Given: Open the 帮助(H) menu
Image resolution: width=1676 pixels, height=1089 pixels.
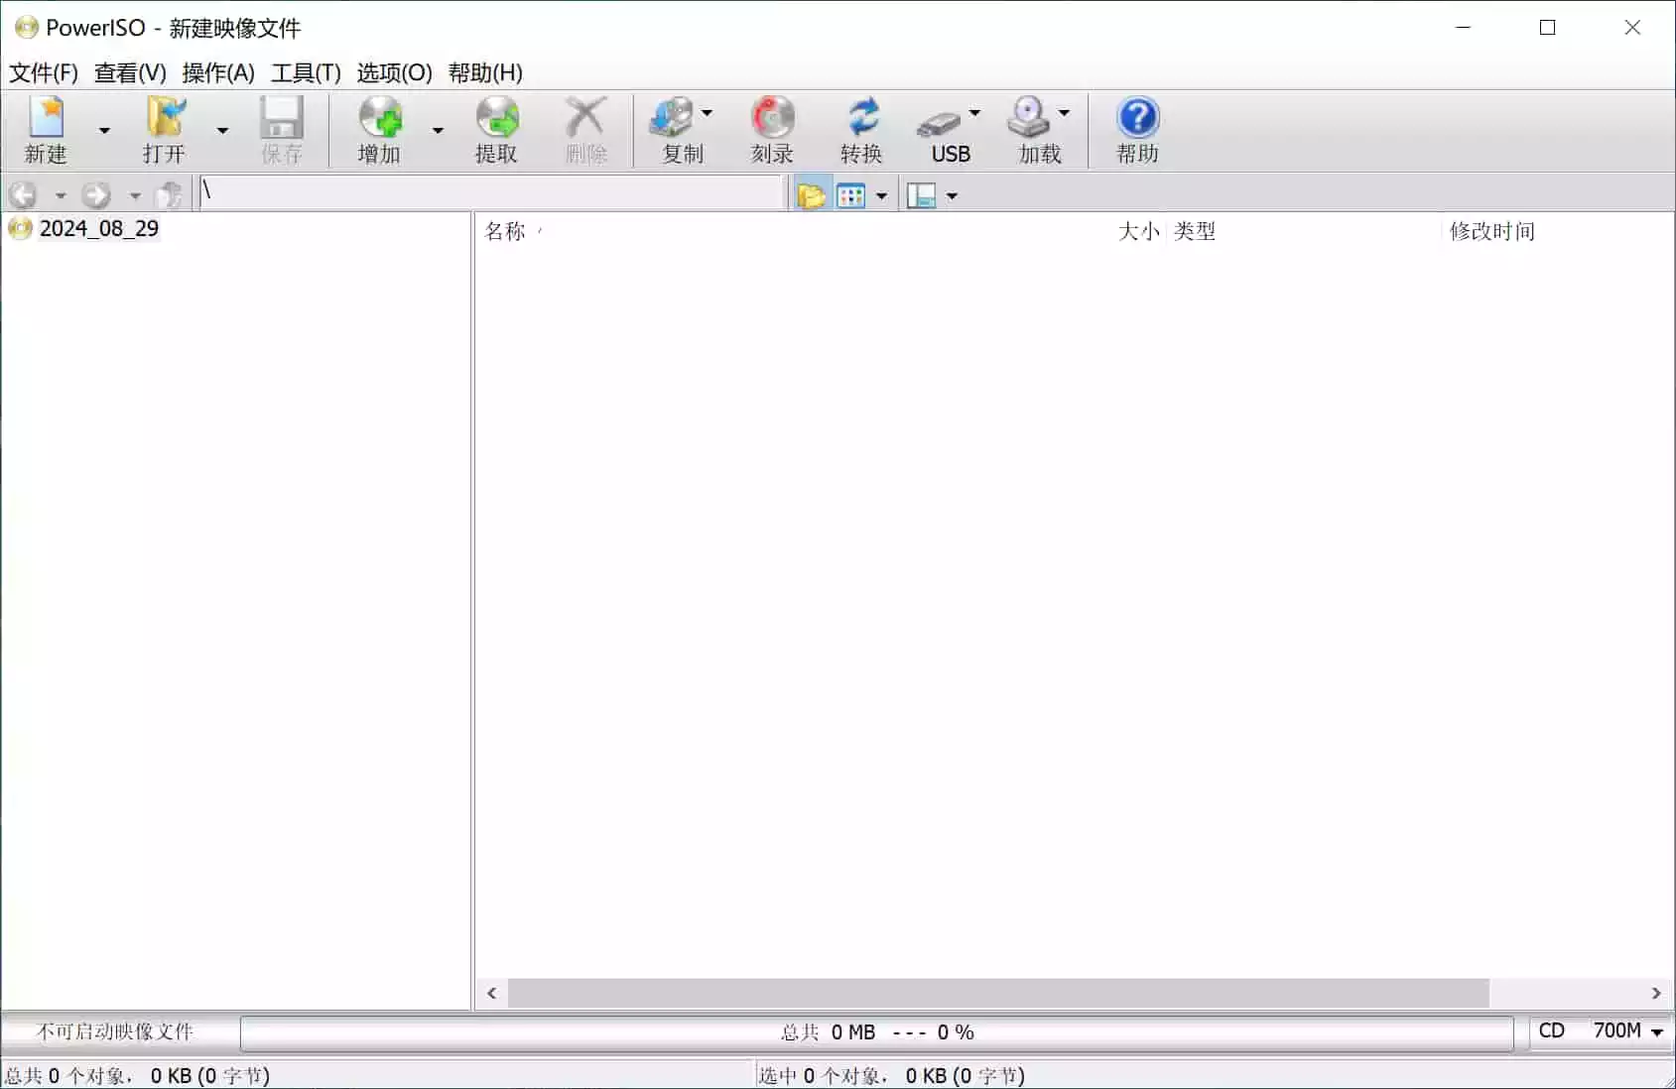Looking at the screenshot, I should pos(485,72).
